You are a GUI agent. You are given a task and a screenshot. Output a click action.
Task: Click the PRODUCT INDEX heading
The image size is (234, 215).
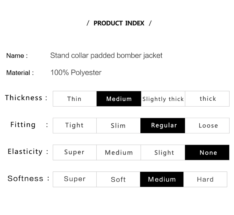[x=119, y=23]
